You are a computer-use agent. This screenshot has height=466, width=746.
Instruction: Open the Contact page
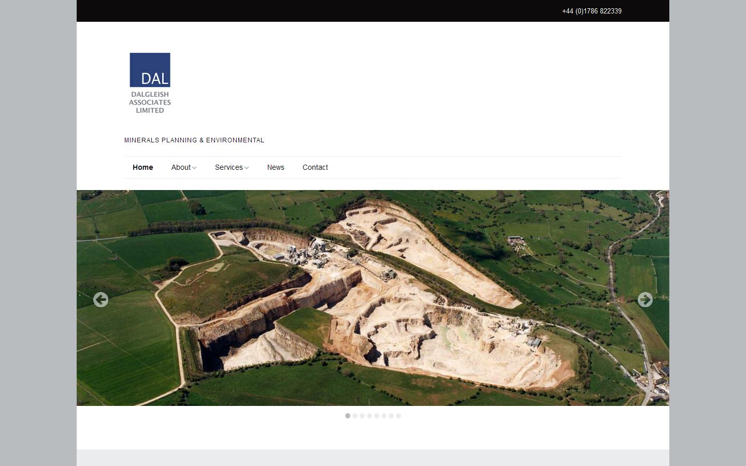coord(315,167)
